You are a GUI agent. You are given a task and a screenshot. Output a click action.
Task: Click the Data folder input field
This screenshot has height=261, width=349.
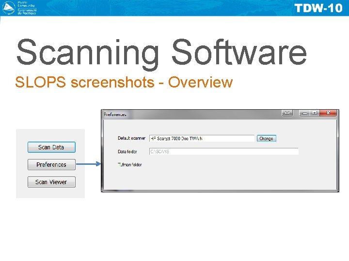point(223,151)
